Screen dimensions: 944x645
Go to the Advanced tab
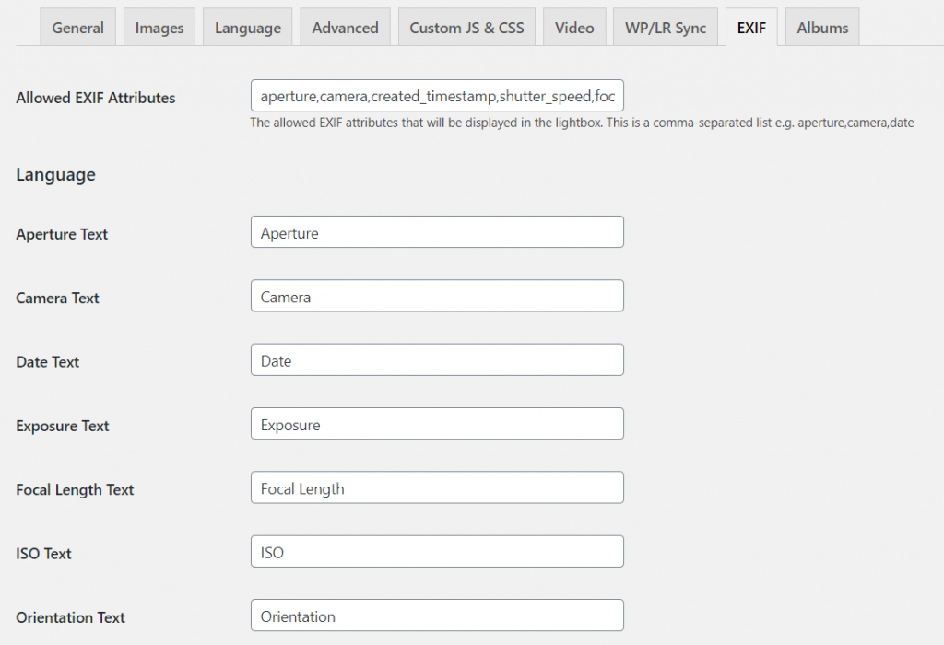(345, 28)
